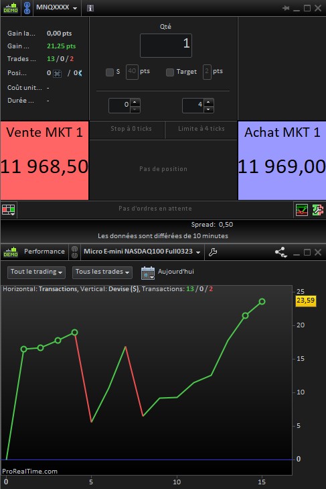Viewport: 326px width, 489px height.
Task: Click the close position icon next to Posi
Action: tap(58, 74)
